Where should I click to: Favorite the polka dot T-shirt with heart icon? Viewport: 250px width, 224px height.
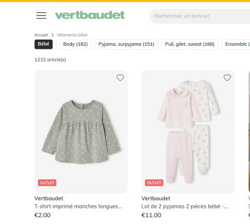120,78
